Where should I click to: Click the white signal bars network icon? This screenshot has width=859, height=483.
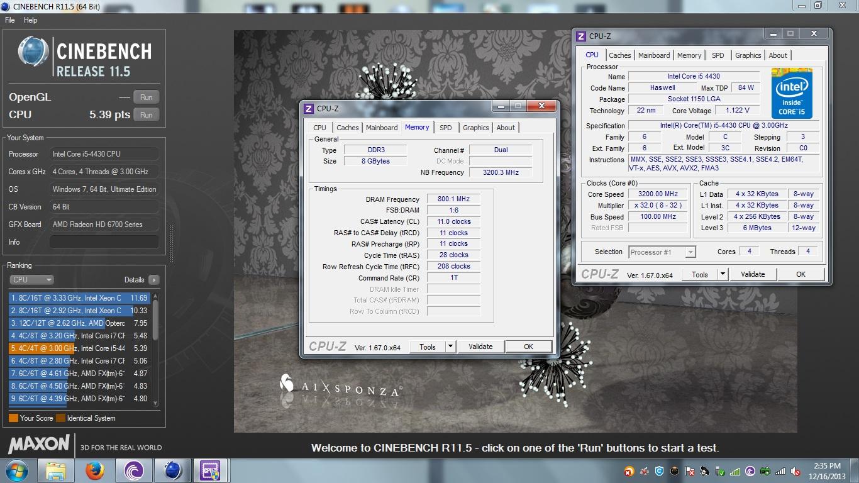coord(780,471)
